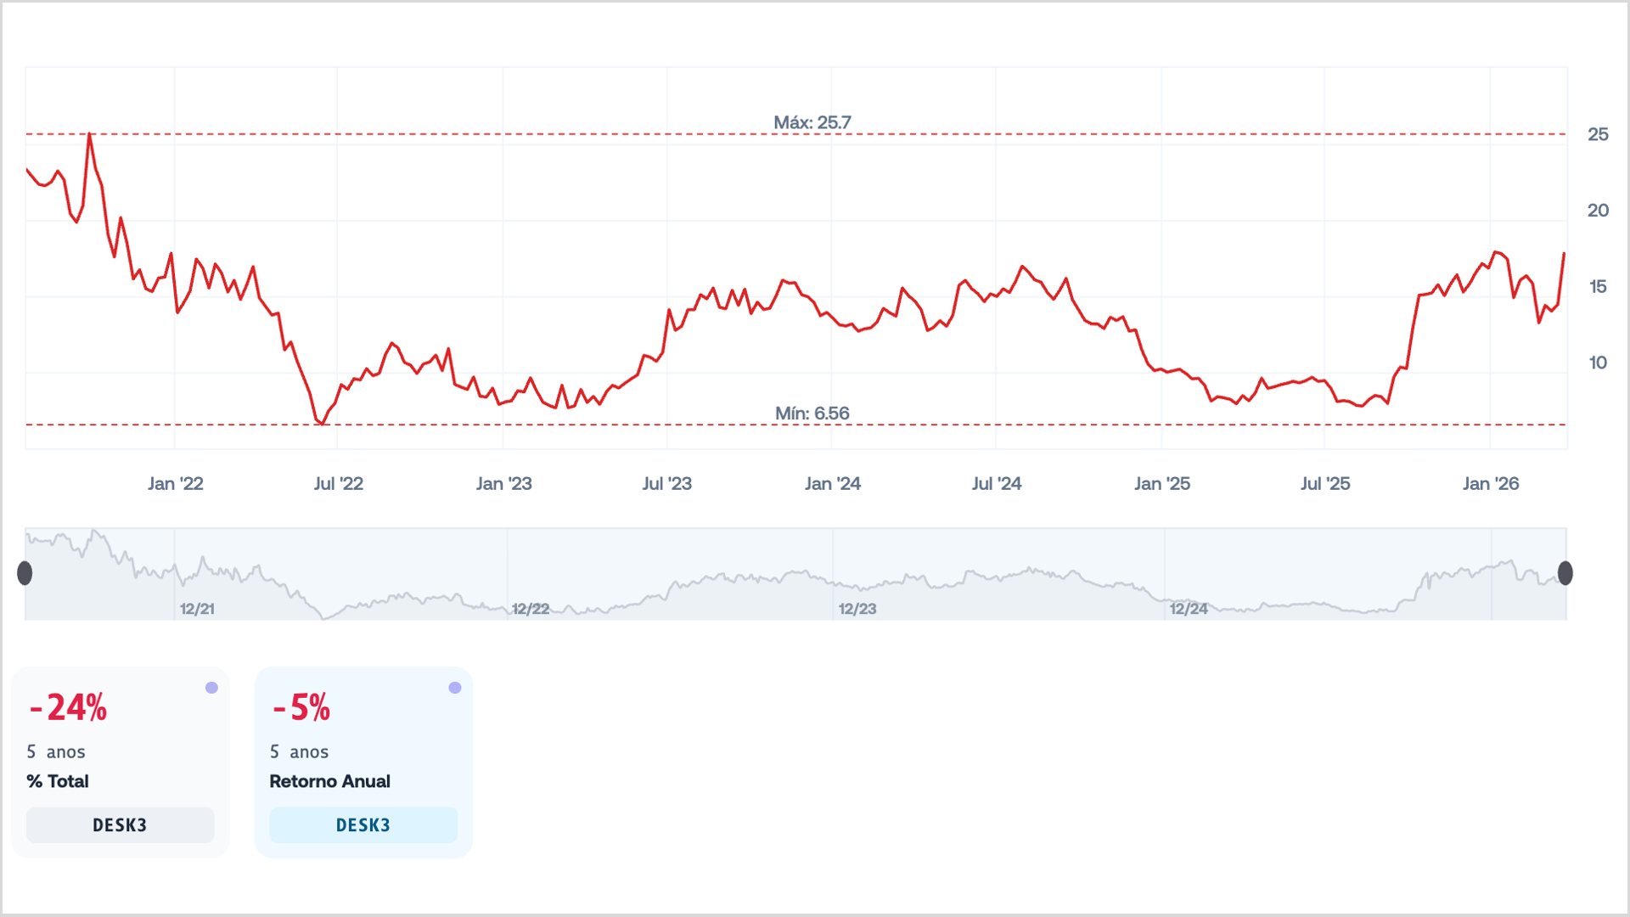
Task: Click the Máx: 25.7 line label
Action: click(812, 122)
